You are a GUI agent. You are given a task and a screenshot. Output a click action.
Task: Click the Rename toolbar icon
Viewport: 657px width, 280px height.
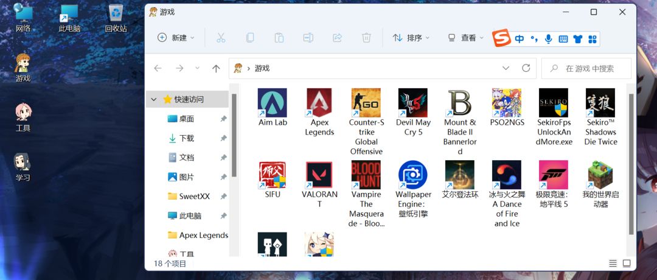308,38
